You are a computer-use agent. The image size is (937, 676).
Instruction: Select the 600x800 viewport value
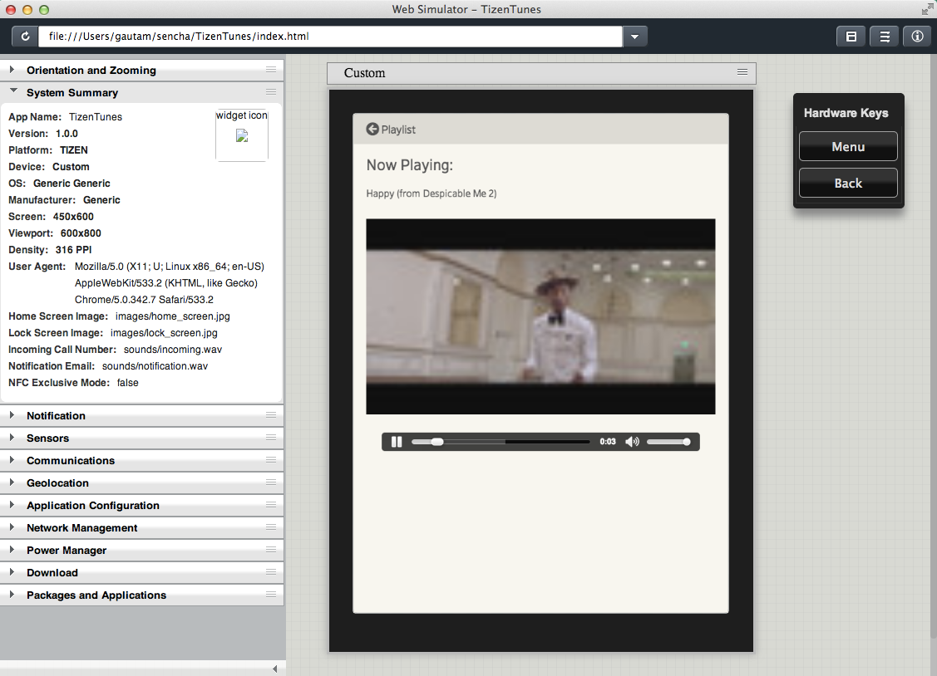coord(81,233)
